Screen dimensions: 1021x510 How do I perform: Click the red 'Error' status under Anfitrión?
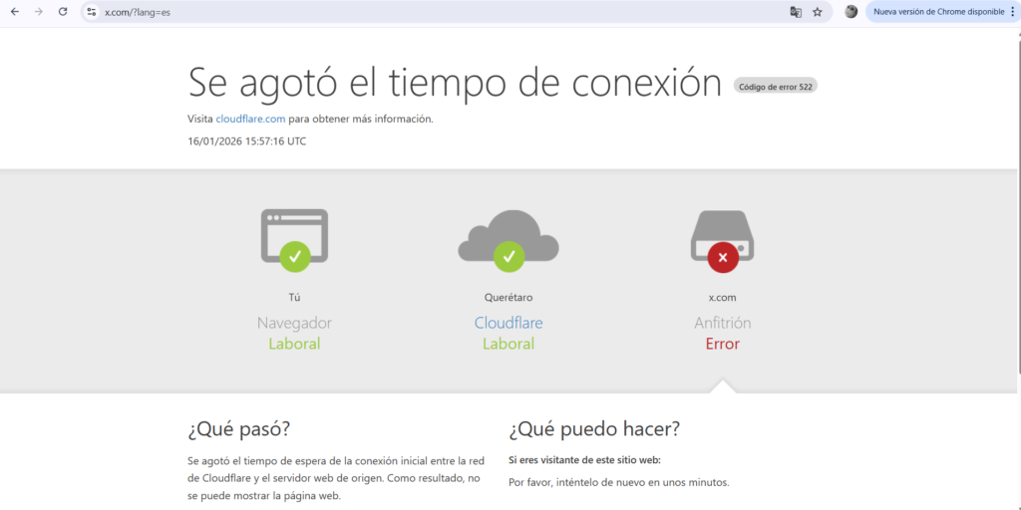(722, 344)
